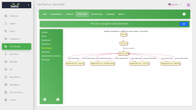Save the state model using floppy icon
The width and height of the screenshot is (196, 110).
(x=58, y=99)
